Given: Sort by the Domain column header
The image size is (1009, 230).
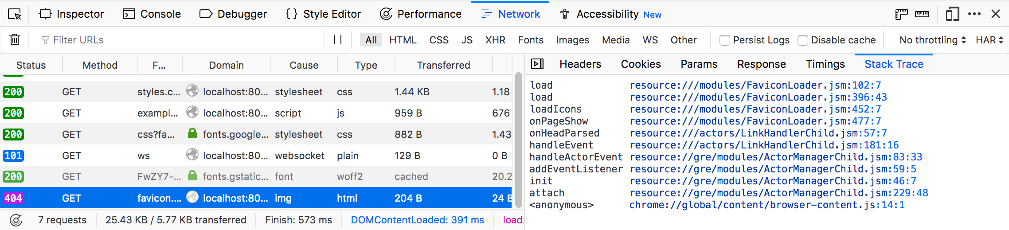Looking at the screenshot, I should coord(227,65).
